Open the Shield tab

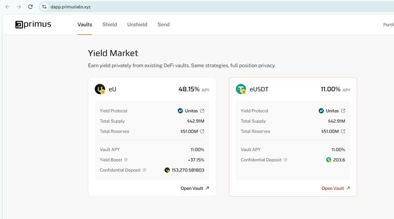pyautogui.click(x=110, y=24)
